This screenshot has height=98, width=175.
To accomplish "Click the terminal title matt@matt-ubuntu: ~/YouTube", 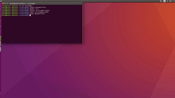I will (x=22, y=4).
